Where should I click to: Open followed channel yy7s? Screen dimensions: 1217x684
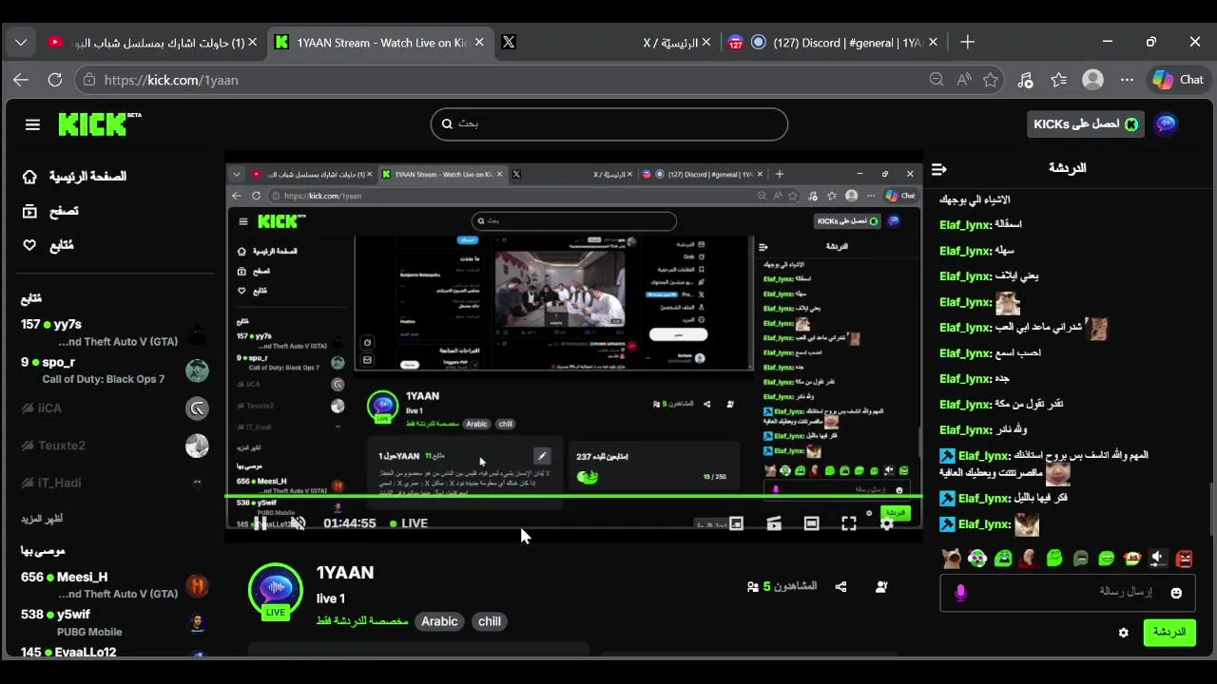114,332
